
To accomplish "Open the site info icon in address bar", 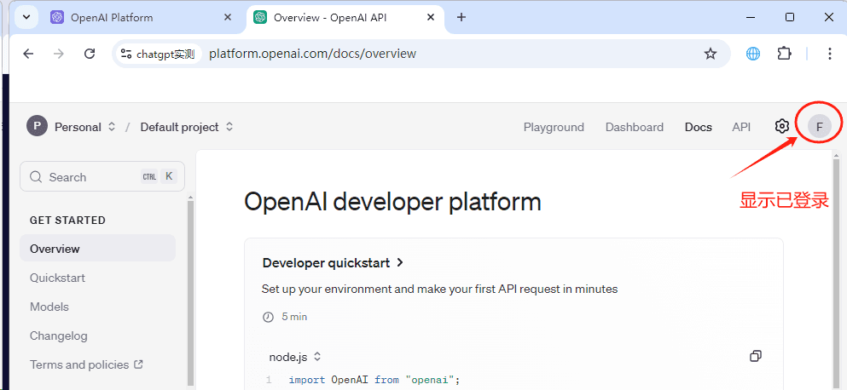I will coord(126,54).
